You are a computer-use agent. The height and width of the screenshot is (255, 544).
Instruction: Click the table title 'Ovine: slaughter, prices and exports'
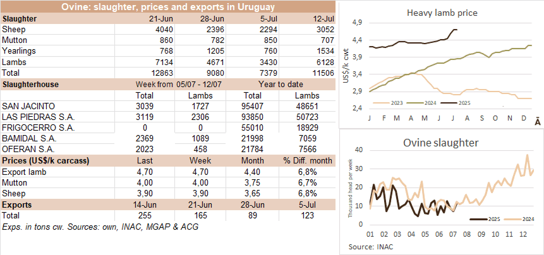click(x=168, y=7)
